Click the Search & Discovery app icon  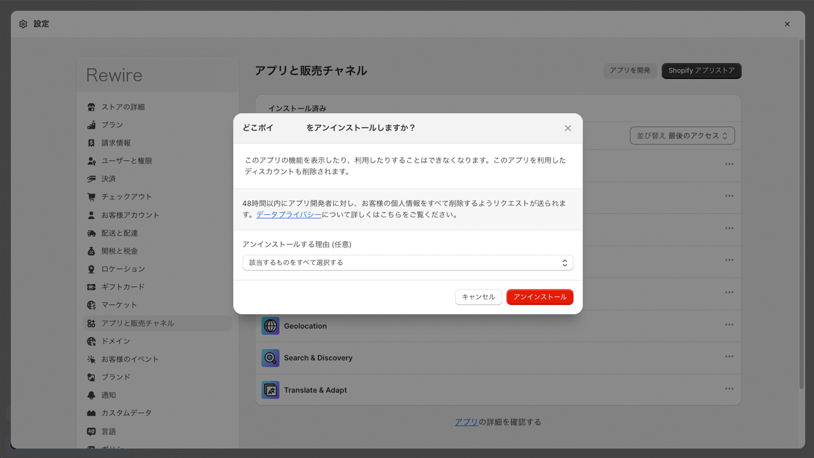tap(270, 358)
